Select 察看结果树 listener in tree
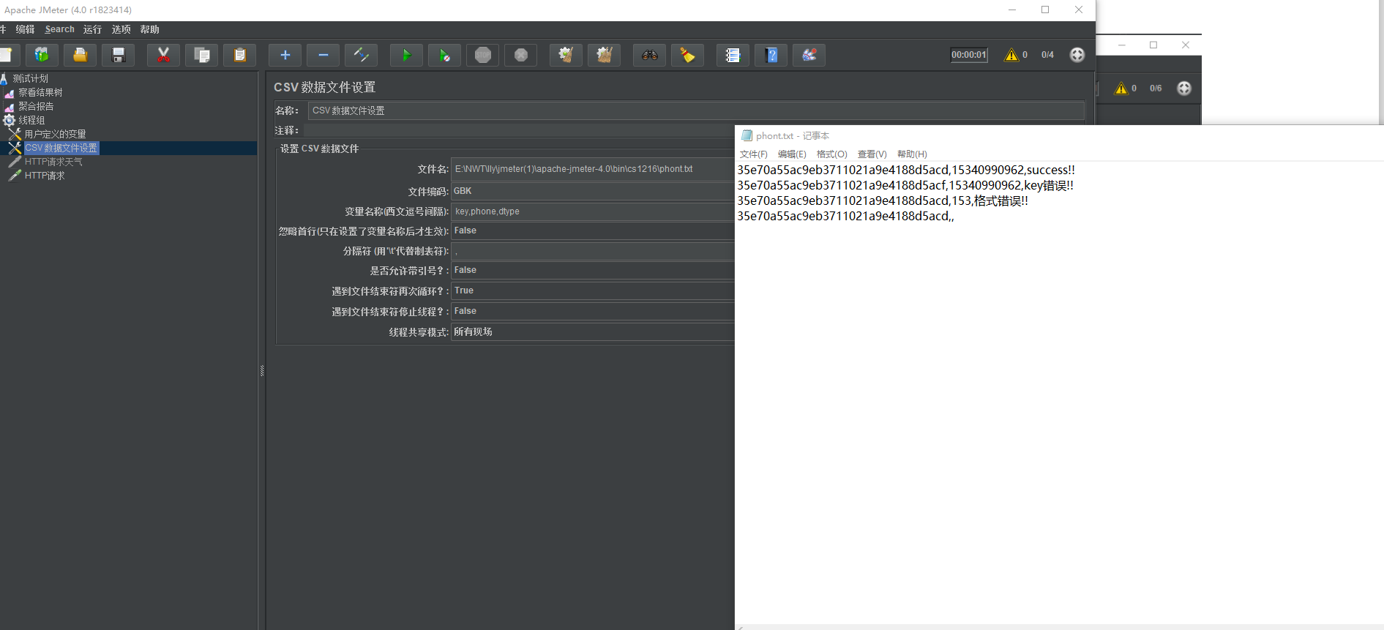The width and height of the screenshot is (1384, 630). (40, 92)
